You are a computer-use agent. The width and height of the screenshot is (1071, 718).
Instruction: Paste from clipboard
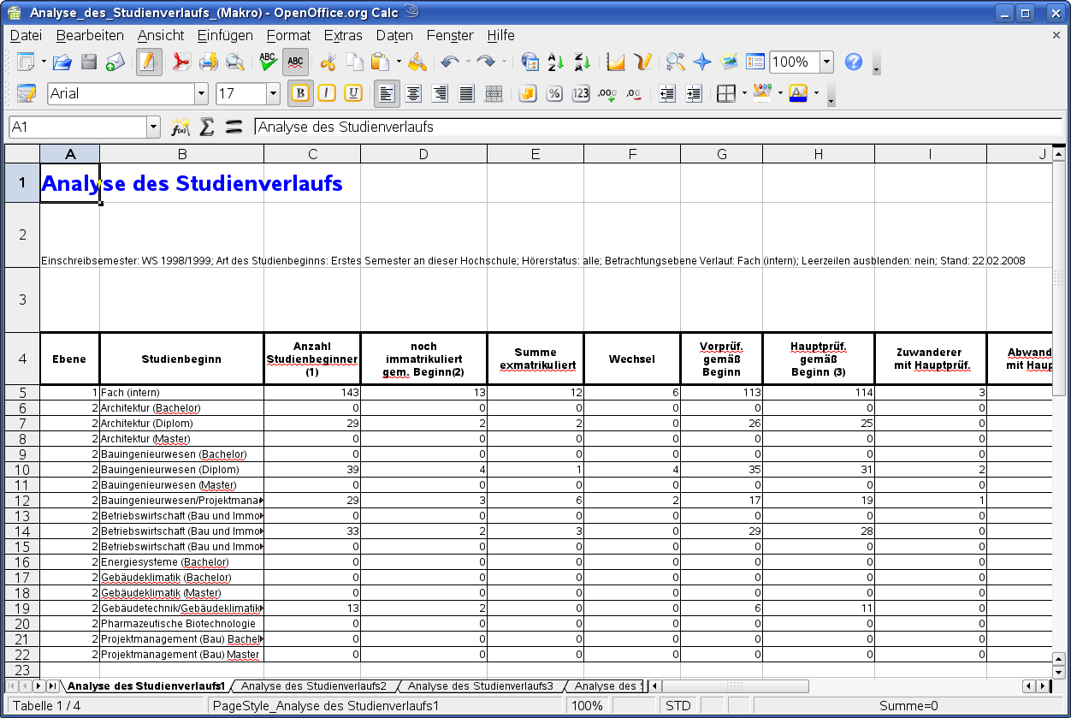pos(381,62)
